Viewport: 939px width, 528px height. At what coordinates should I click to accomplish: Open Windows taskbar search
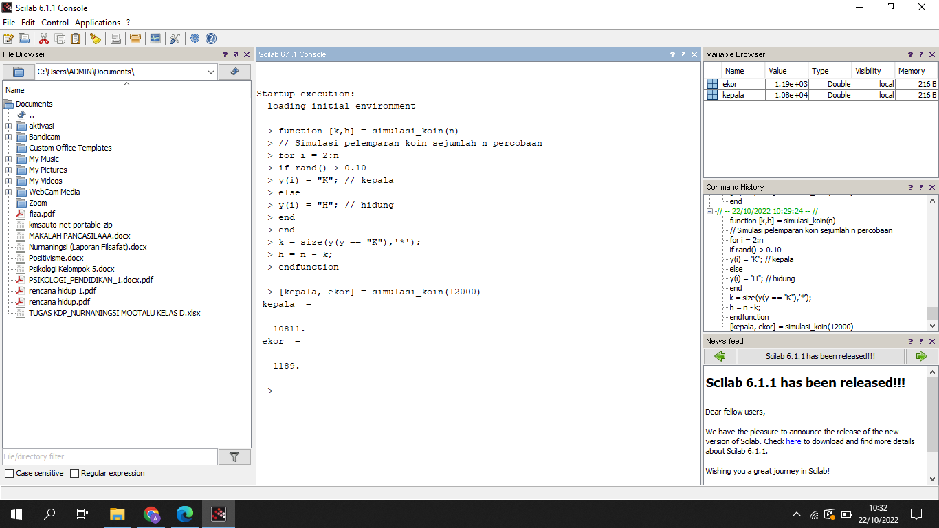[49, 514]
